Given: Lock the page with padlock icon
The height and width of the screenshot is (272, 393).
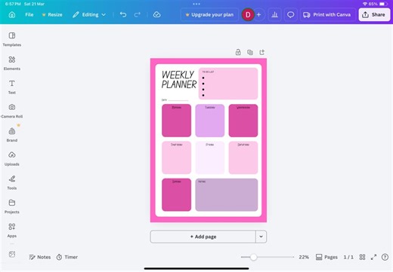Looking at the screenshot, I should pos(238,52).
